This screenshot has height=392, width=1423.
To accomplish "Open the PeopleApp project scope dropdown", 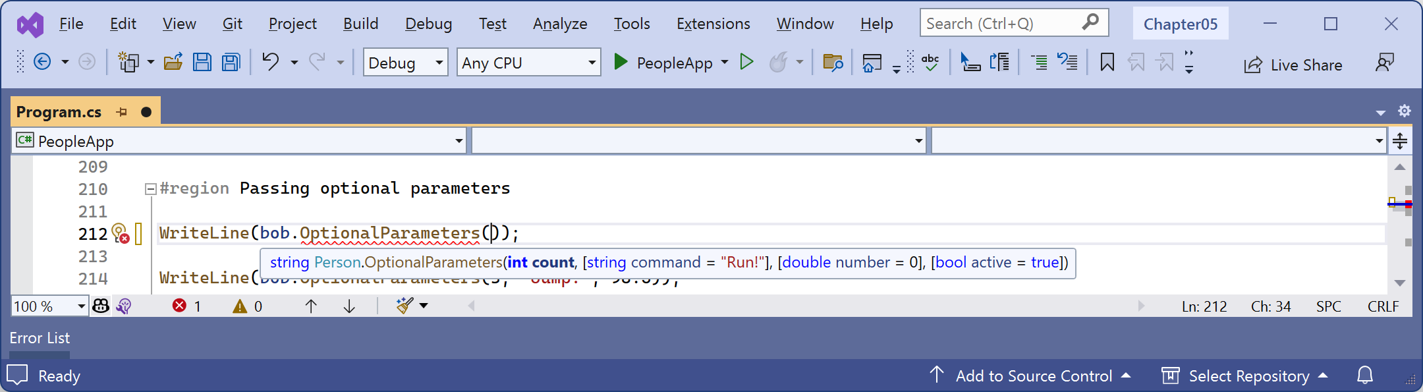I will [238, 141].
